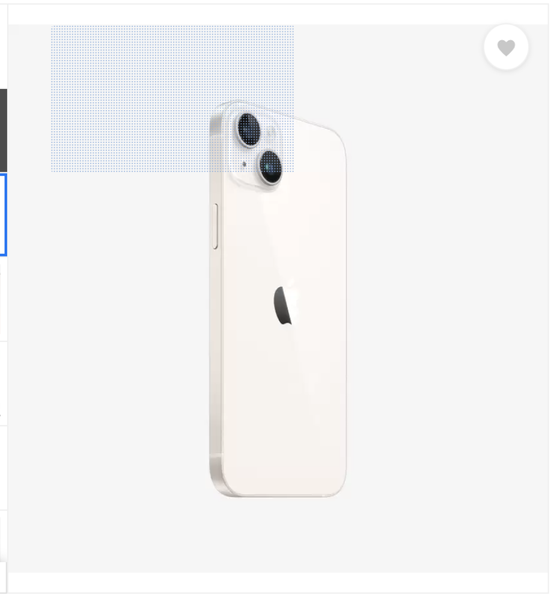Add the phone to wishlist with heart icon

506,48
